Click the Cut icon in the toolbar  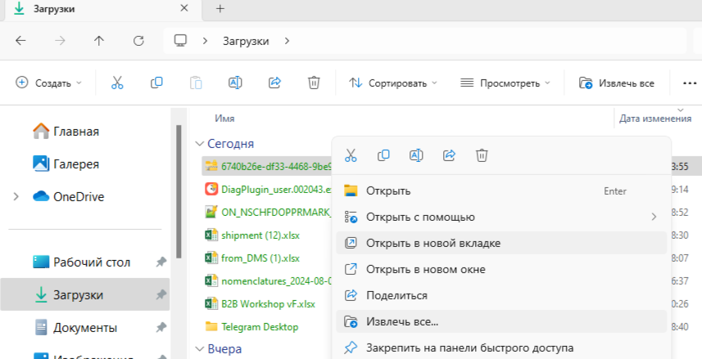117,83
